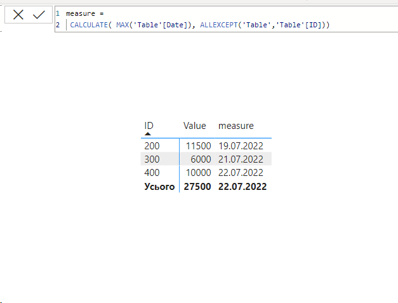Click the Усього total row label
The width and height of the screenshot is (398, 303).
click(159, 186)
